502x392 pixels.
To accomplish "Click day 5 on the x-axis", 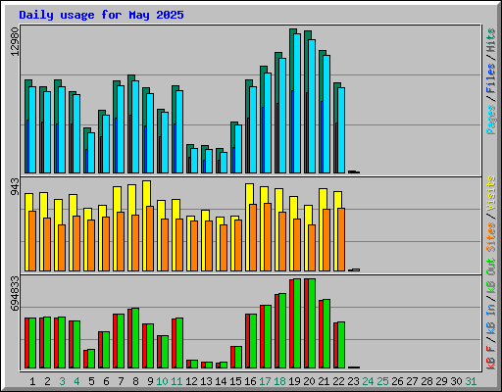I will [91, 381].
